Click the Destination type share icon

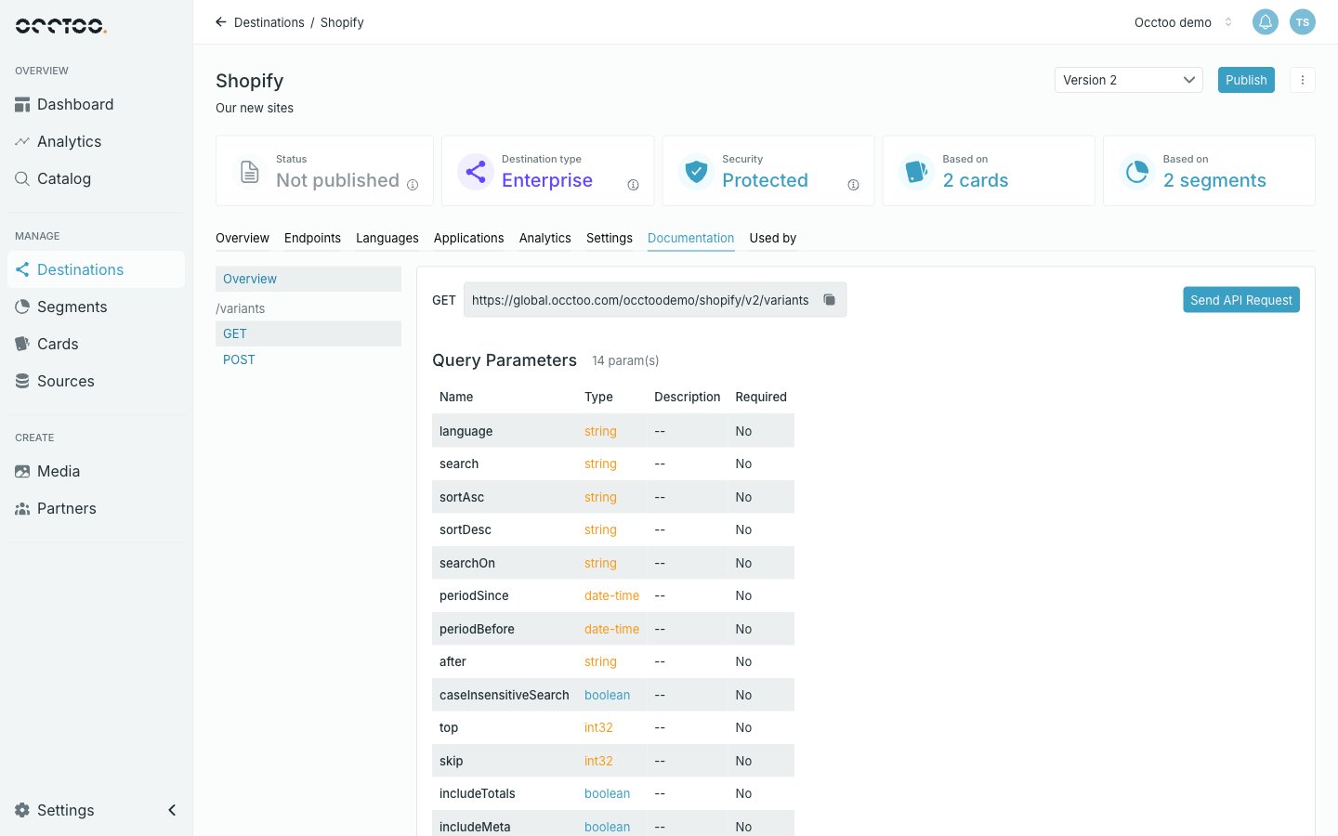click(476, 172)
